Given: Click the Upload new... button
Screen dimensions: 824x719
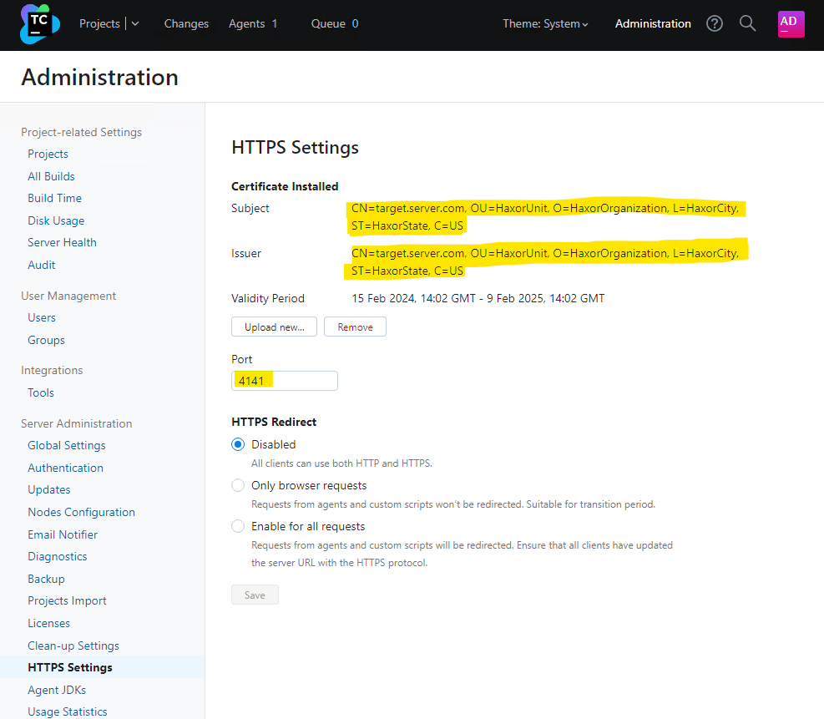Looking at the screenshot, I should coord(274,327).
